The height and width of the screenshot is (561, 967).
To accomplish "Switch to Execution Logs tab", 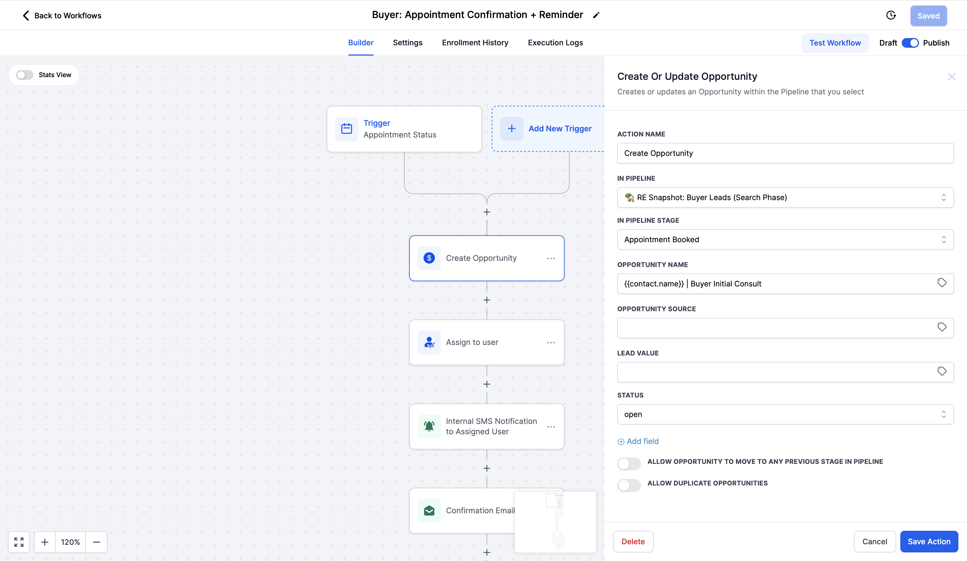I will click(x=555, y=43).
